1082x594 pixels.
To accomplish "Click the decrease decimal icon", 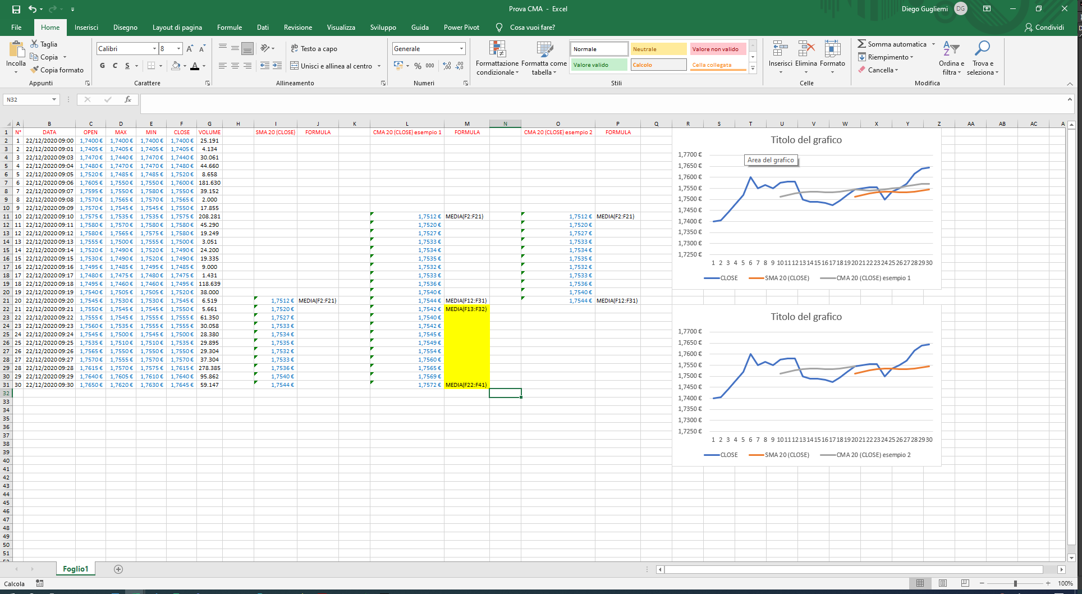I will [x=460, y=66].
